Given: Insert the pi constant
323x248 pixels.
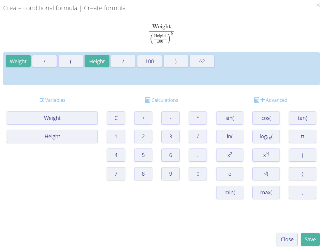Looking at the screenshot, I should tap(302, 136).
